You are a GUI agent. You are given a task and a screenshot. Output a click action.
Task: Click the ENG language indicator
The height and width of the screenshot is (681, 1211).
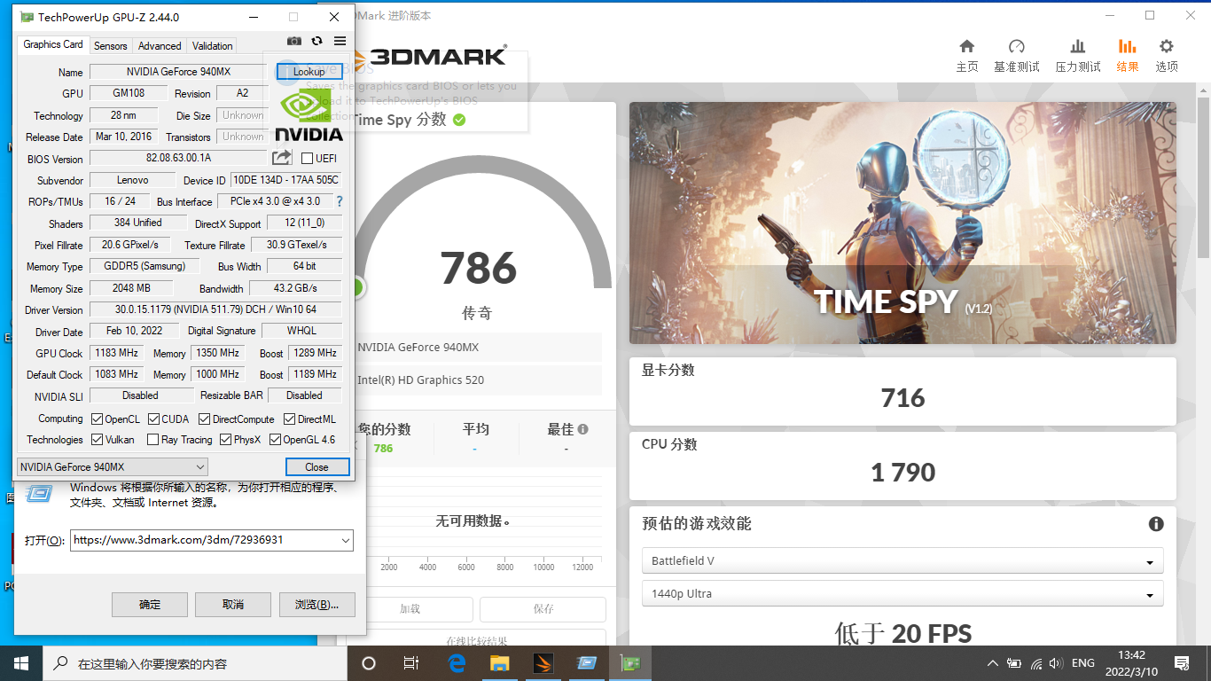1083,662
